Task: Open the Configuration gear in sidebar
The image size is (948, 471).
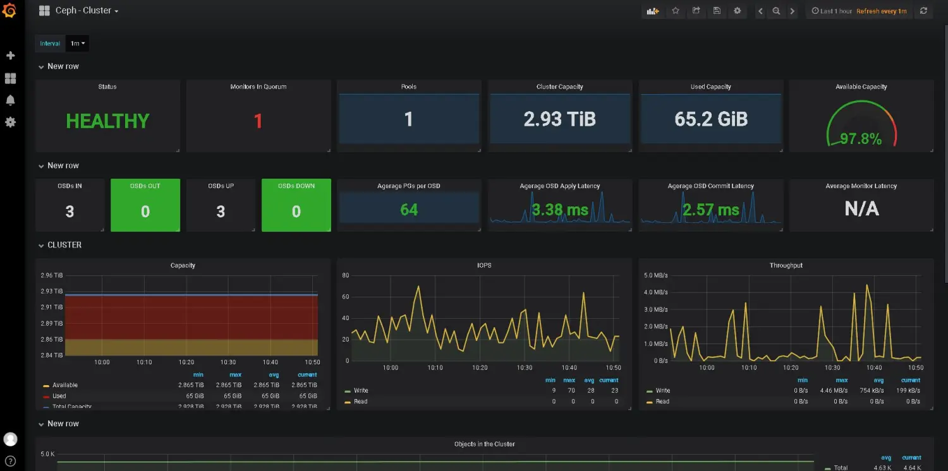Action: coord(10,122)
